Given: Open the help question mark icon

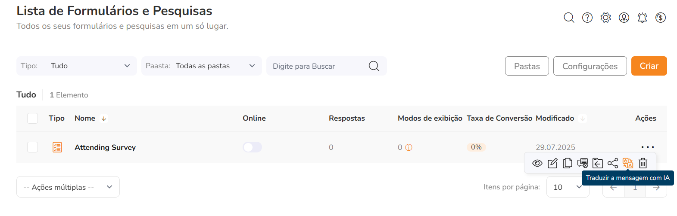Looking at the screenshot, I should tap(587, 18).
